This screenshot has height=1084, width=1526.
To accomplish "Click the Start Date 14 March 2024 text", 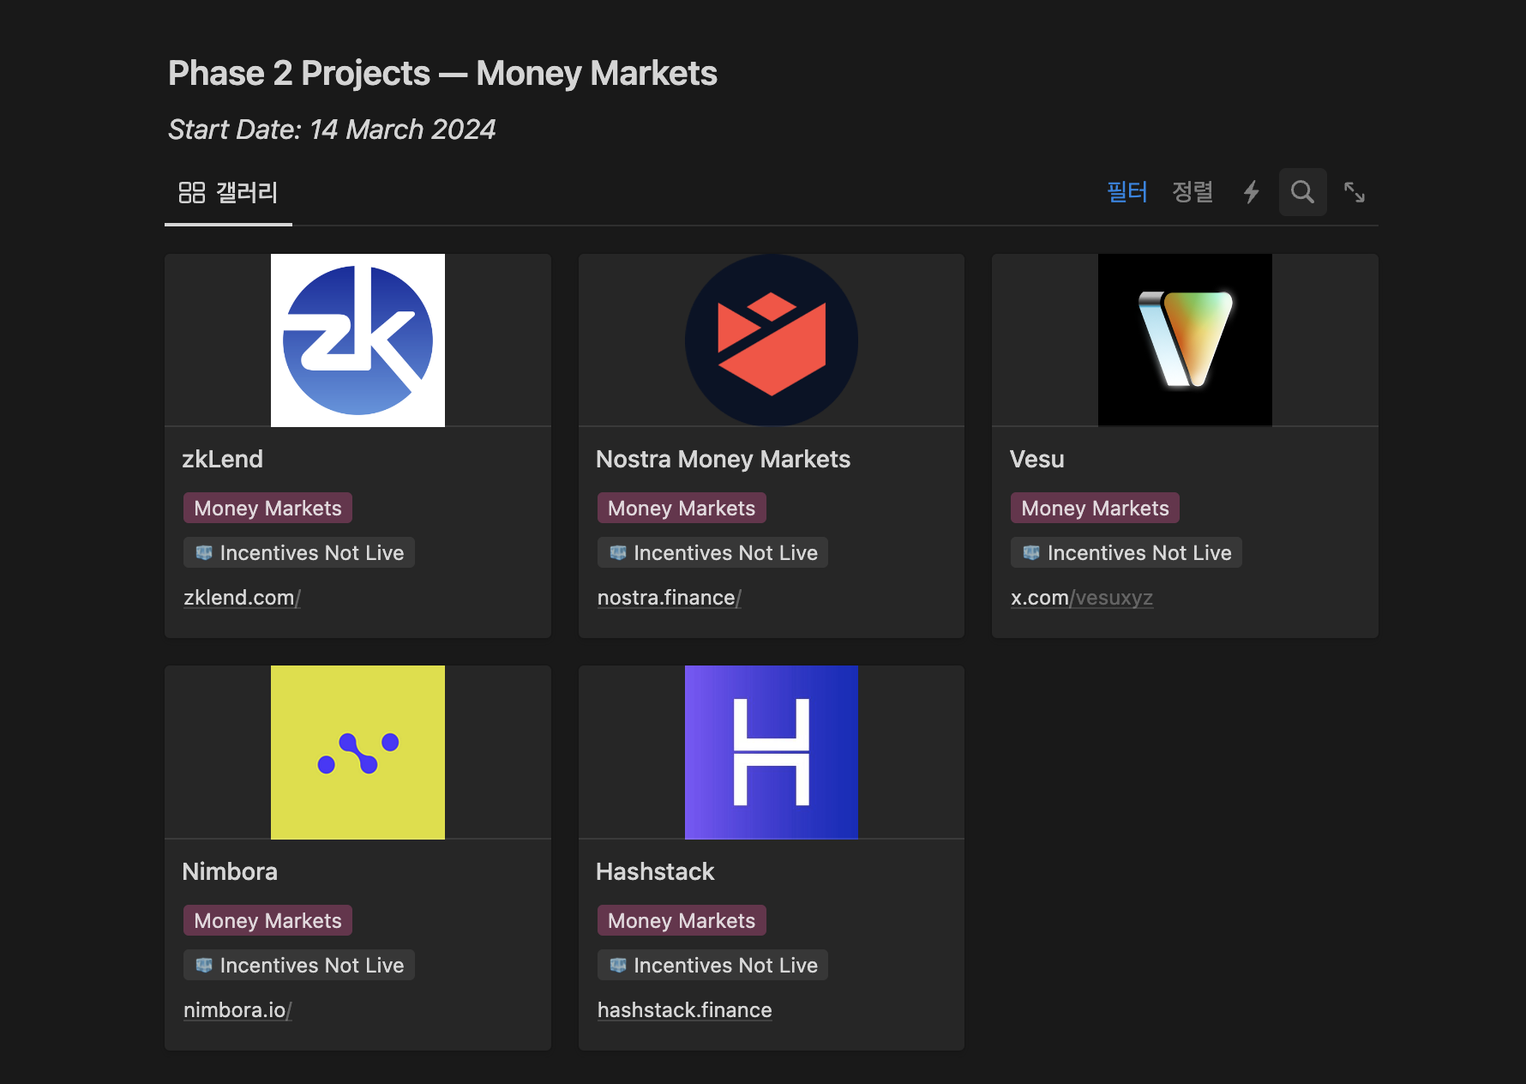I will (332, 129).
